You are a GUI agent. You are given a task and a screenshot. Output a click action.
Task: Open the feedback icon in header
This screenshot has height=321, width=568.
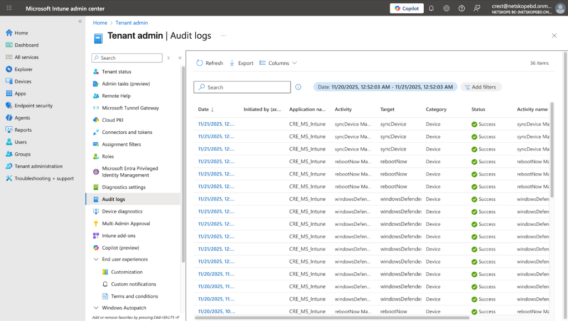pyautogui.click(x=476, y=8)
